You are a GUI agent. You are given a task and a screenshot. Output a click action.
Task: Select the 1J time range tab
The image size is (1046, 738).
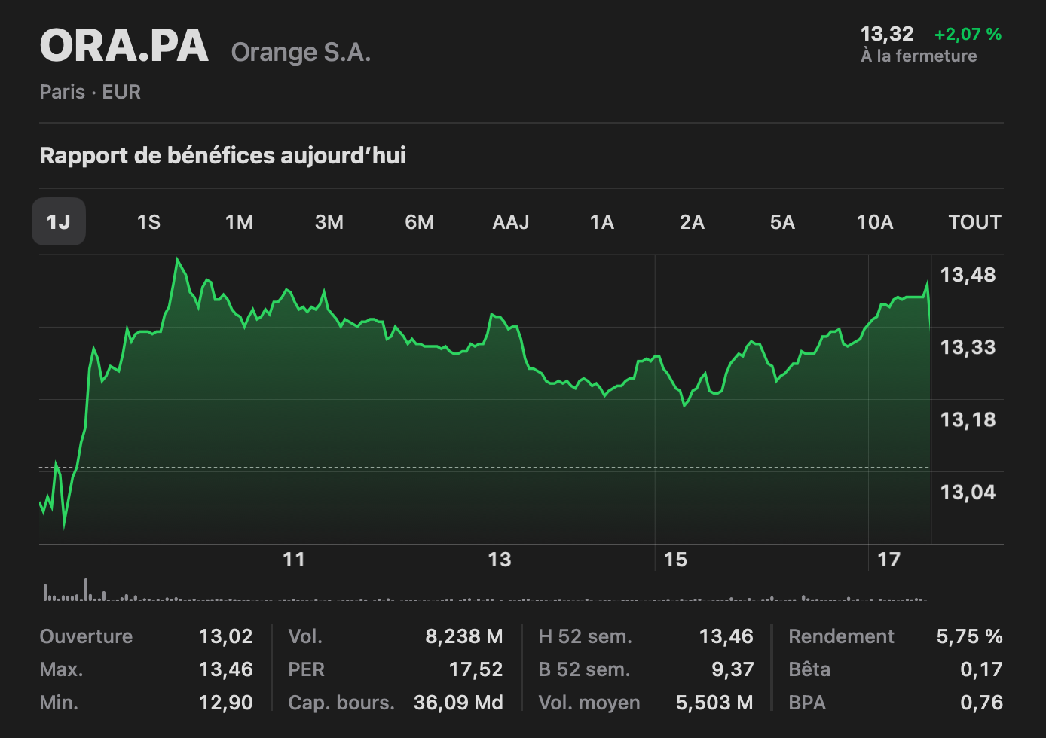pyautogui.click(x=59, y=221)
